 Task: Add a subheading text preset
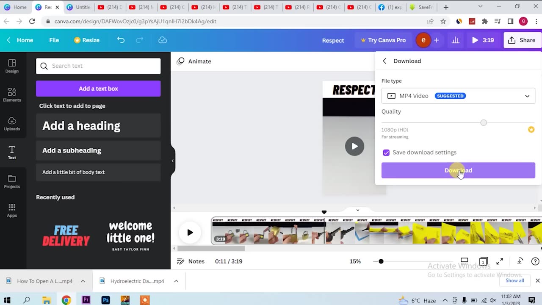point(98,150)
